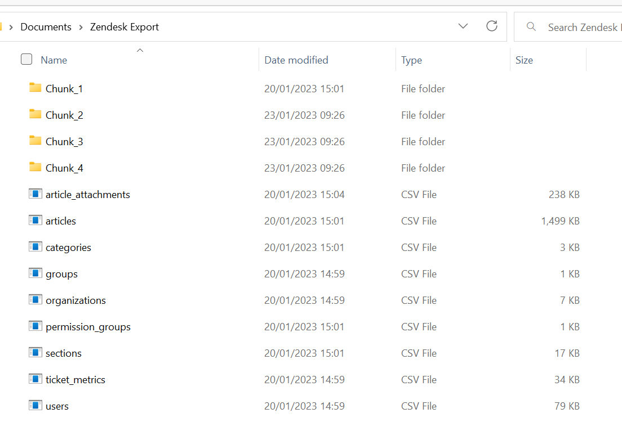622x431 pixels.
Task: Tick the select-all checkbox beside Name
Action: [26, 59]
